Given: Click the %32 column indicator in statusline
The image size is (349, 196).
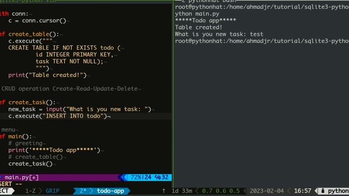Looking at the screenshot, I should tap(161, 177).
